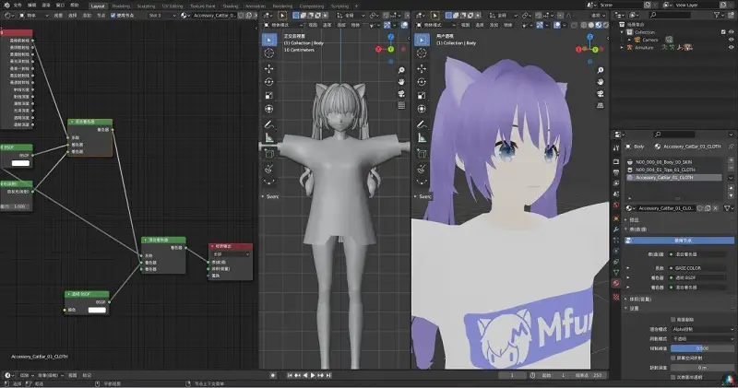
Task: Open the Object Data green triangle properties tab
Action: point(616,272)
